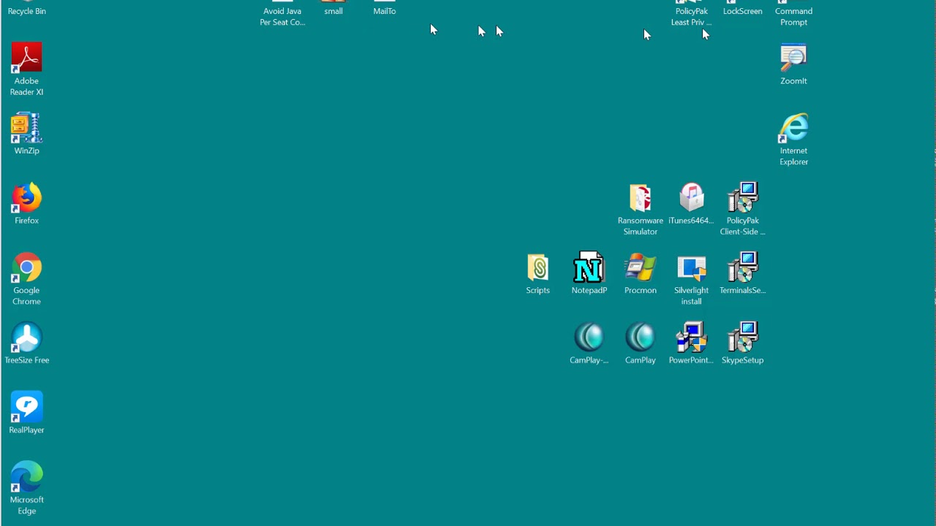936x526 pixels.
Task: Click the TreeSize Free icon
Action: pos(26,338)
